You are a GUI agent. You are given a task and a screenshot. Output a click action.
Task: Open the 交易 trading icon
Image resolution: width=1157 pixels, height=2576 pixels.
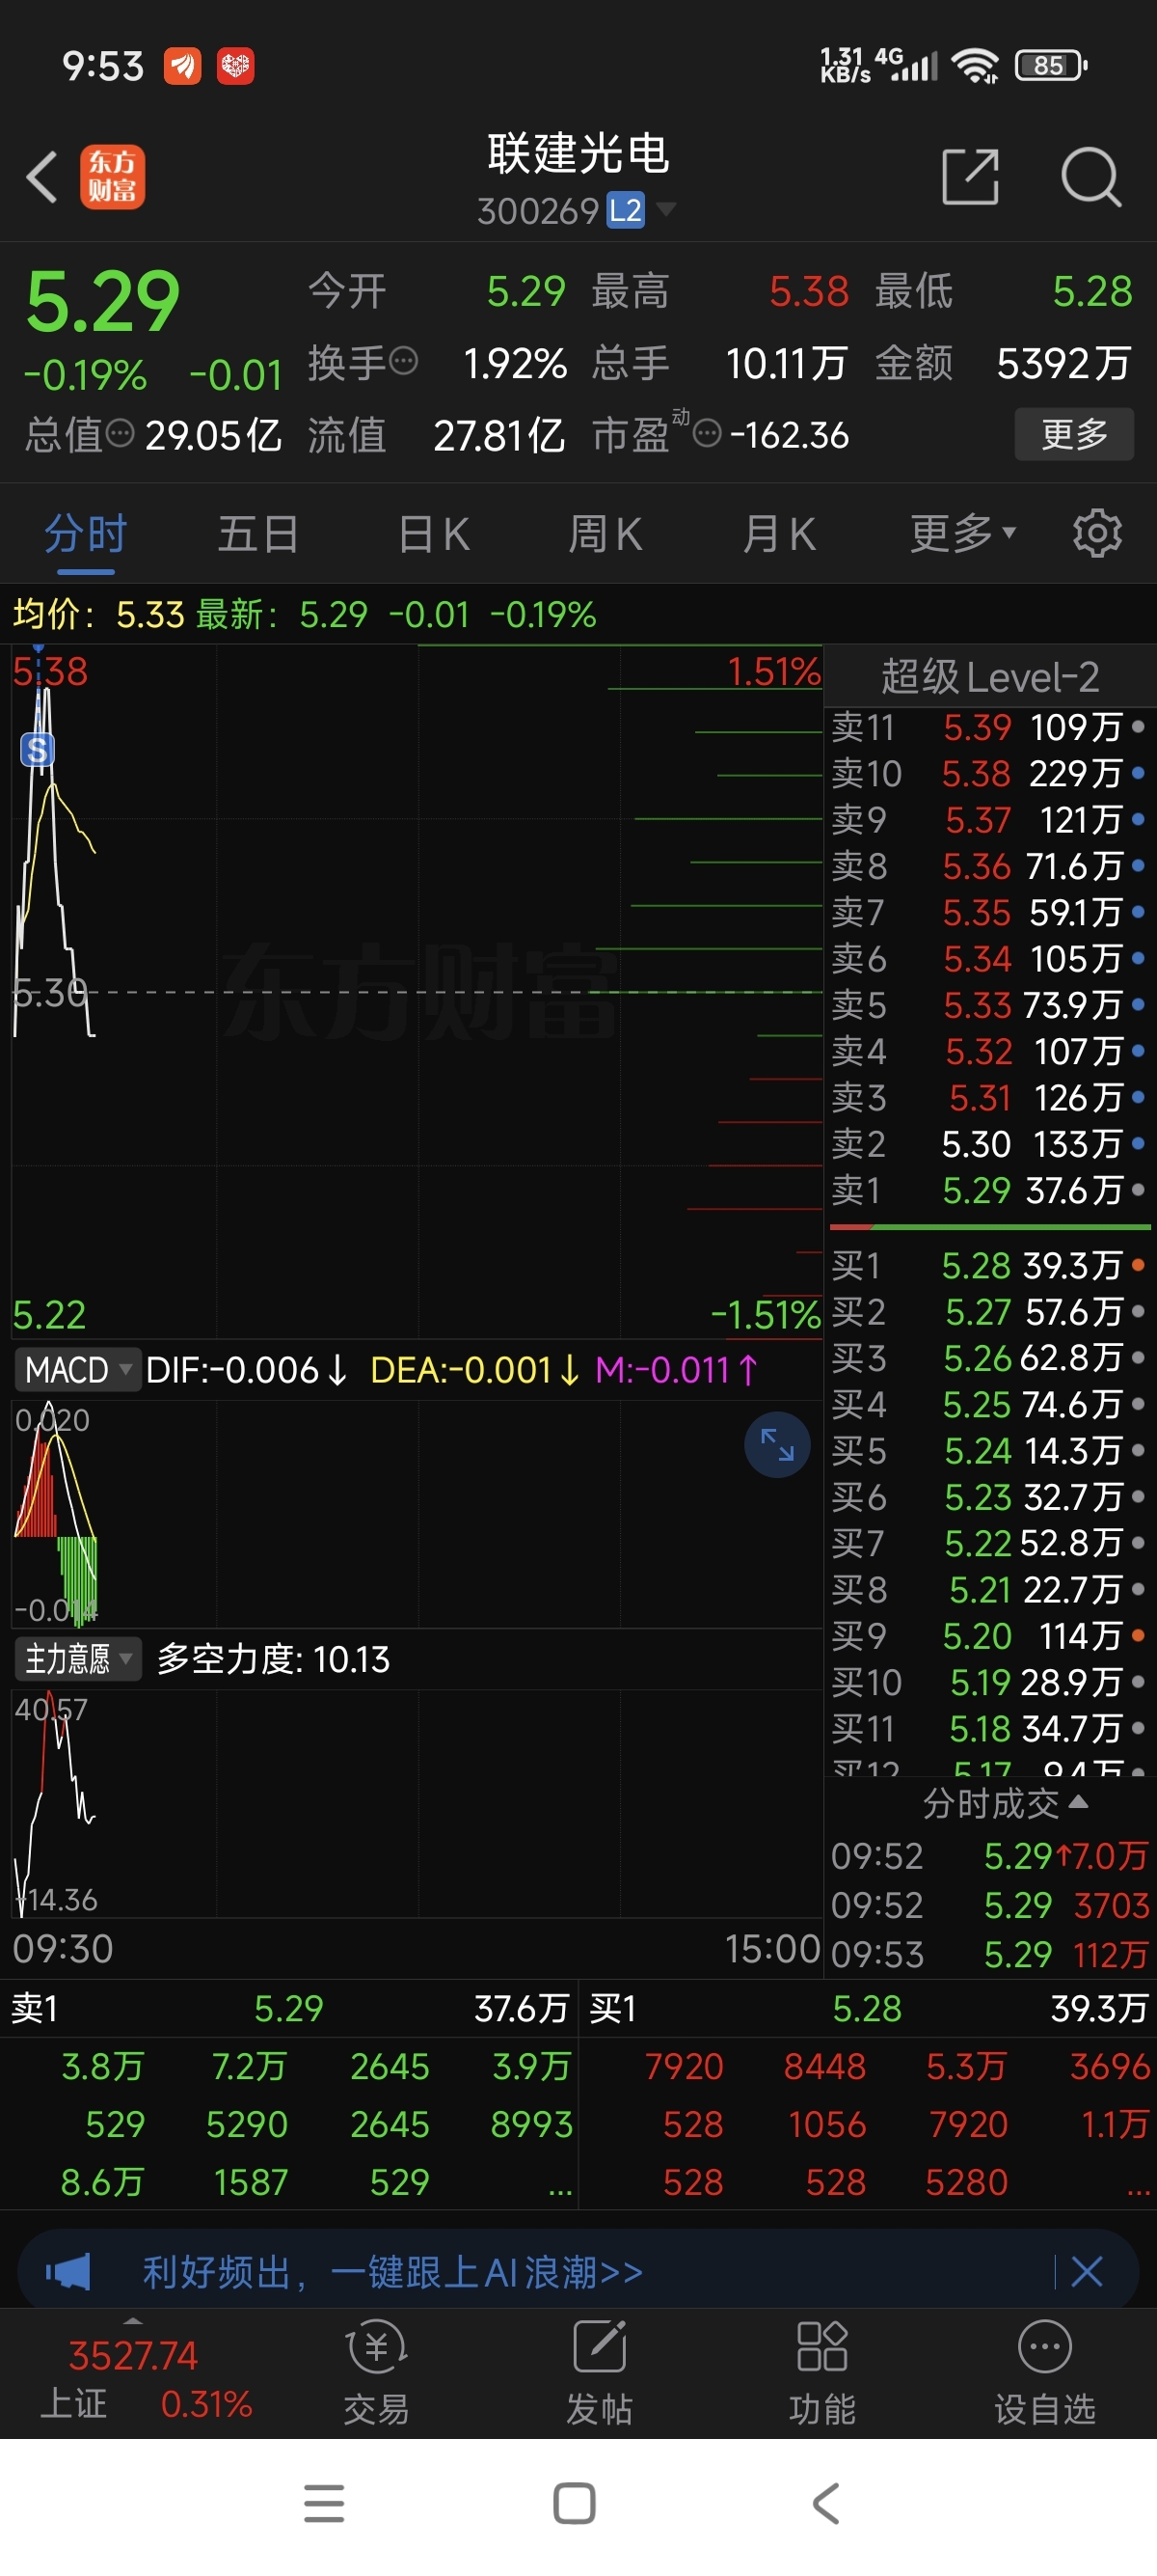click(x=376, y=2374)
